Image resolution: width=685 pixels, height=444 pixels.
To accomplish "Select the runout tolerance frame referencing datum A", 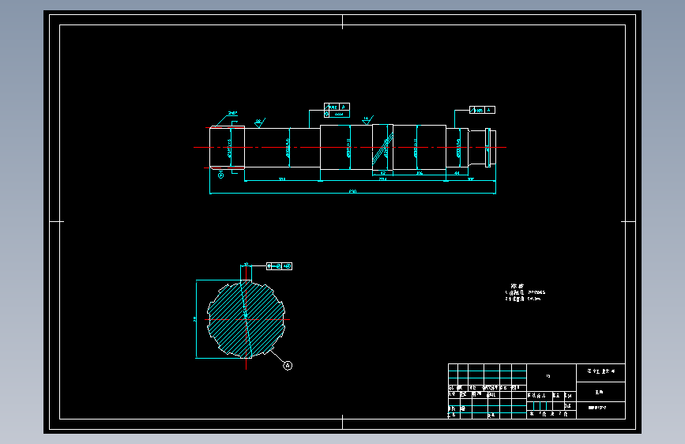I will point(482,110).
